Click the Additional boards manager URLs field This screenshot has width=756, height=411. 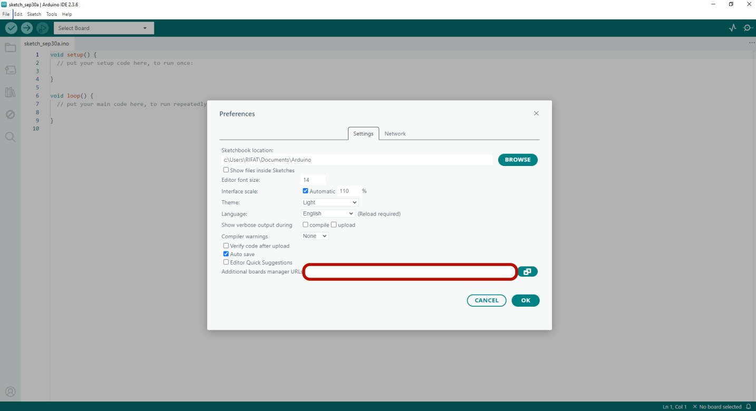coord(410,272)
